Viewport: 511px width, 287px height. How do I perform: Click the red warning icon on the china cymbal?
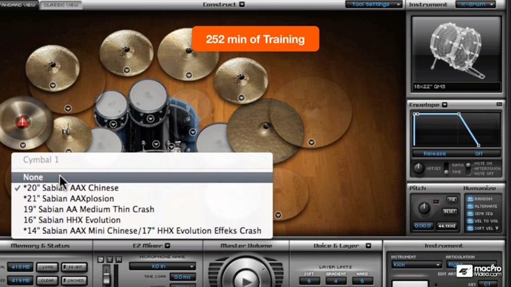point(22,121)
